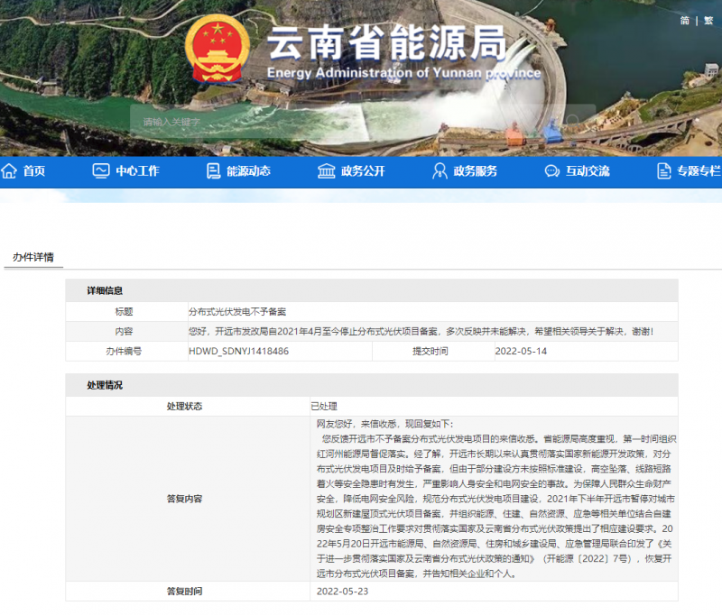722x615 pixels.
Task: Open the 能源动态 page
Action: point(246,170)
